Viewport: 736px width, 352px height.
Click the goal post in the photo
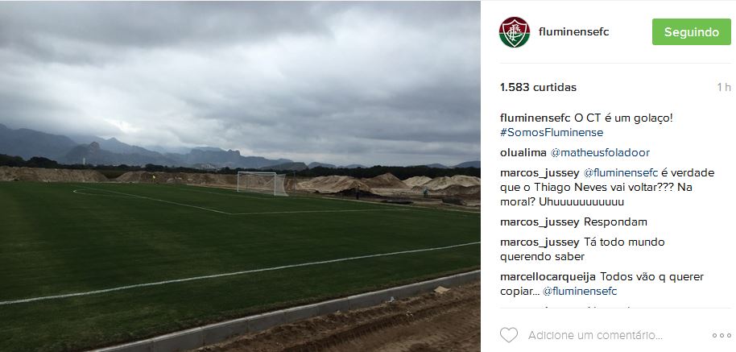point(262,184)
